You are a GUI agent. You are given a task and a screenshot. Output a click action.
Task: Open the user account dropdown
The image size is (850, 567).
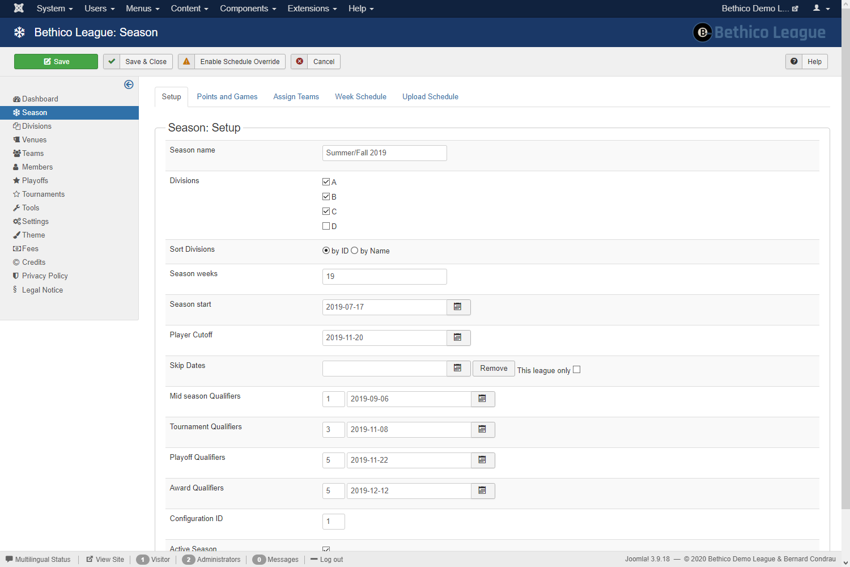coord(821,9)
